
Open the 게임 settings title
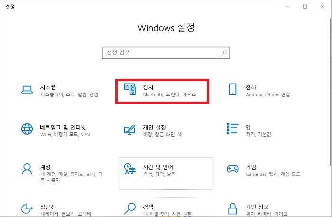(251, 167)
